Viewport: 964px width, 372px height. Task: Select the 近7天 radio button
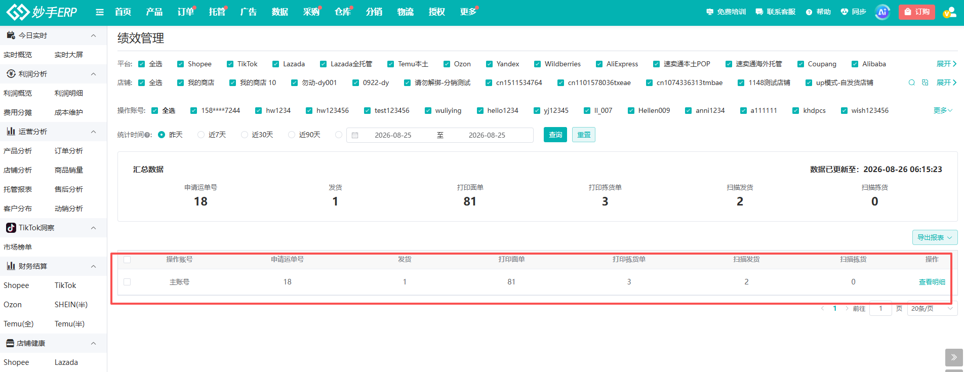tap(201, 135)
